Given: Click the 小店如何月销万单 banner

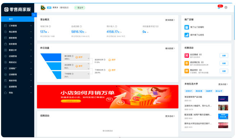Looking at the screenshot, I should (x=108, y=97).
